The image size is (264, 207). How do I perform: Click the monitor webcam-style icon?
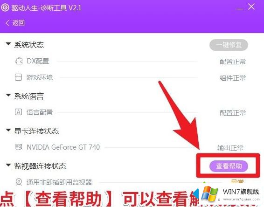click(x=19, y=182)
